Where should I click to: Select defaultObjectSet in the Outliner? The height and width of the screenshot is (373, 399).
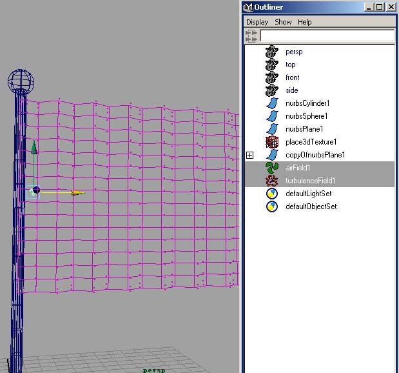click(x=311, y=207)
